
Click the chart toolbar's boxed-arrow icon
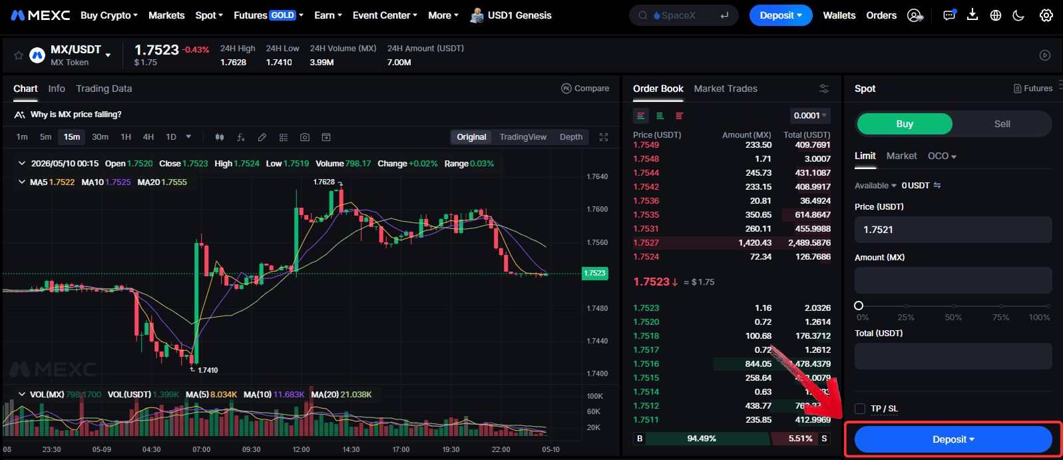[326, 137]
